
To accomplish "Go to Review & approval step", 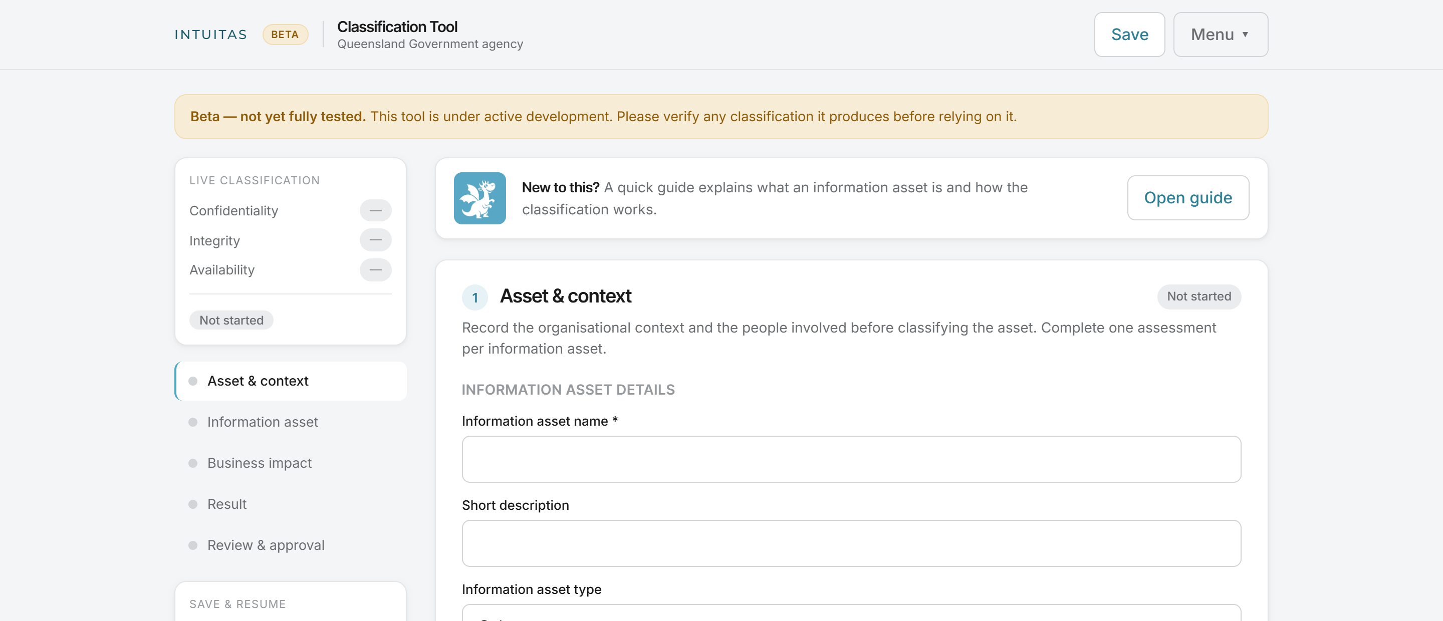I will 290,545.
